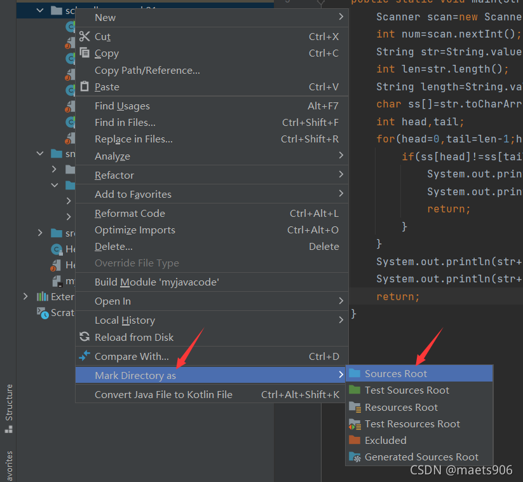This screenshot has height=482, width=523.
Task: Click the 'int head,tail;' code line
Action: (420, 121)
